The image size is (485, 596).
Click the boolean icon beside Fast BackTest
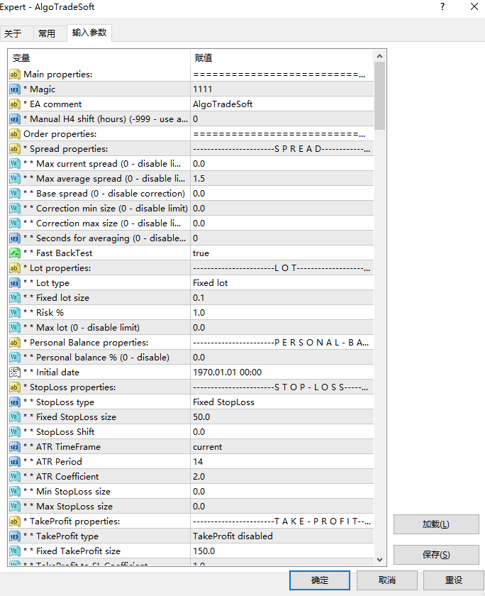pos(14,253)
